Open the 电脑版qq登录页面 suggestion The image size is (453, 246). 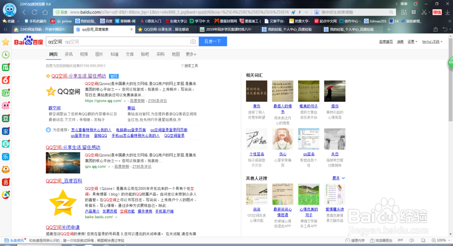131,130
